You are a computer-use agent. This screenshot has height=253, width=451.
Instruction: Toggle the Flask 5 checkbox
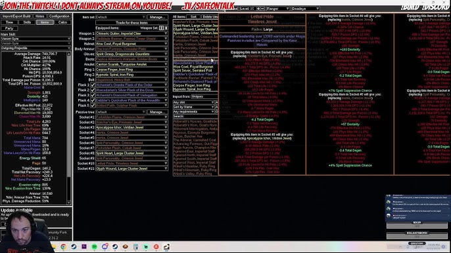(x=93, y=106)
